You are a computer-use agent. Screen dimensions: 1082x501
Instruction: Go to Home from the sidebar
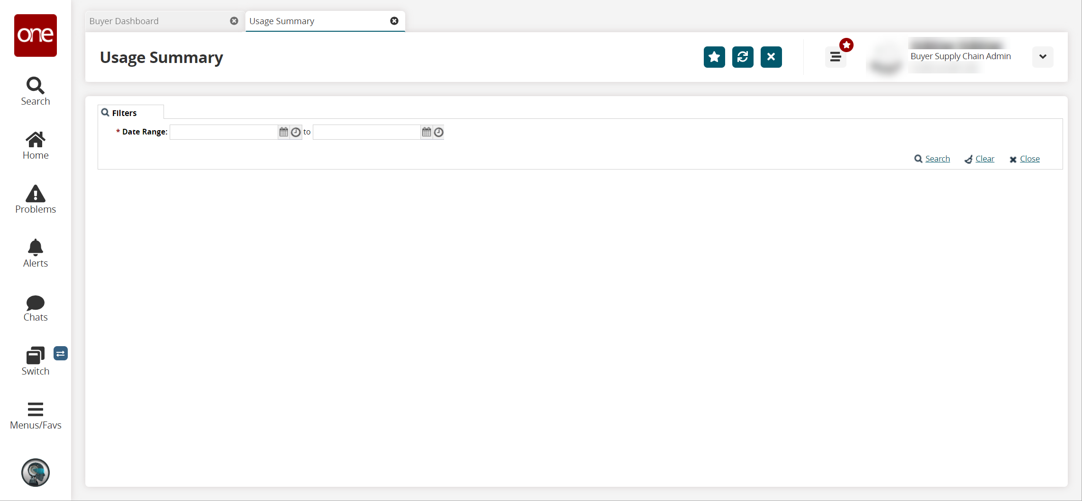tap(36, 145)
